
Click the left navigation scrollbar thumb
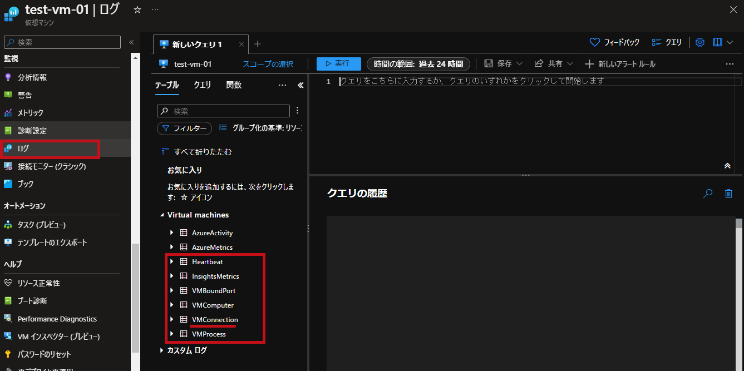135,297
